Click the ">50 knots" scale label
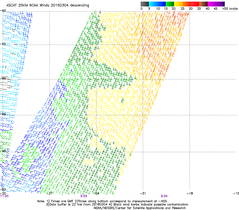Image resolution: width=239 pixels, height=210 pixels. [x=230, y=9]
